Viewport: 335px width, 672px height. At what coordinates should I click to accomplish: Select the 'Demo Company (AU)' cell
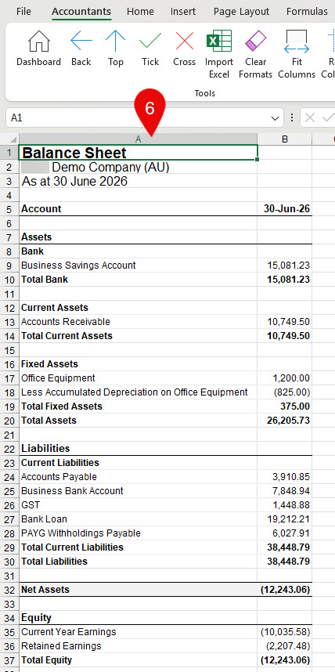[x=138, y=167]
